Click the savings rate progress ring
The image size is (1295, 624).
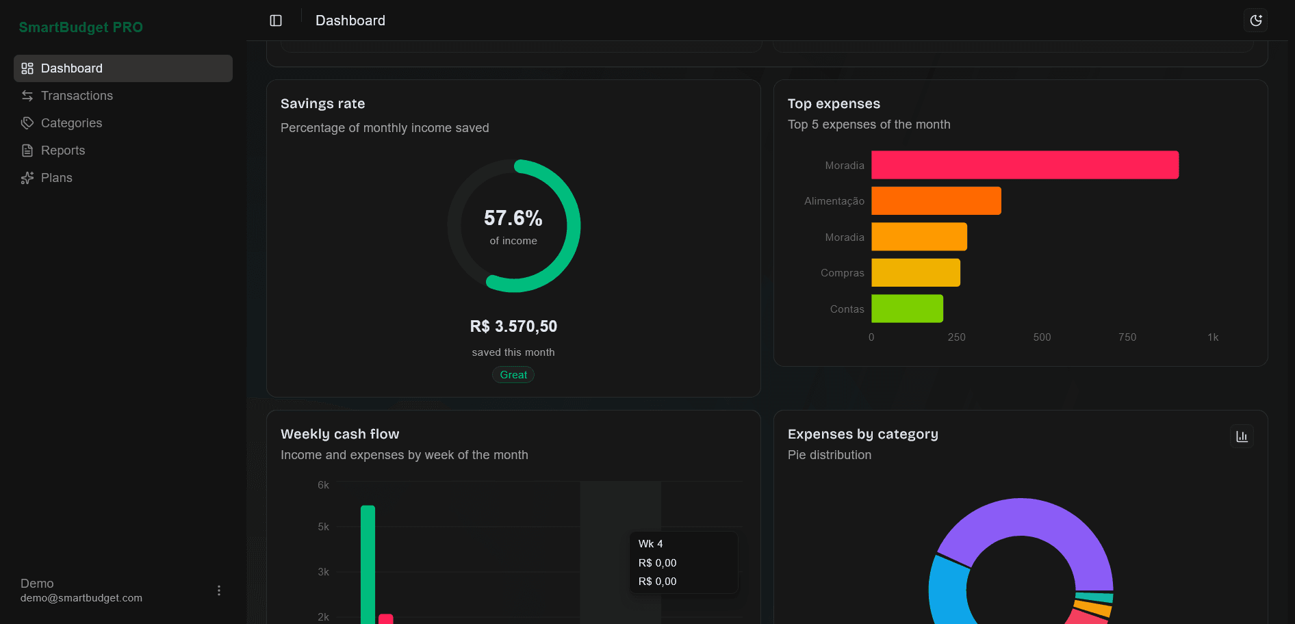(574, 226)
